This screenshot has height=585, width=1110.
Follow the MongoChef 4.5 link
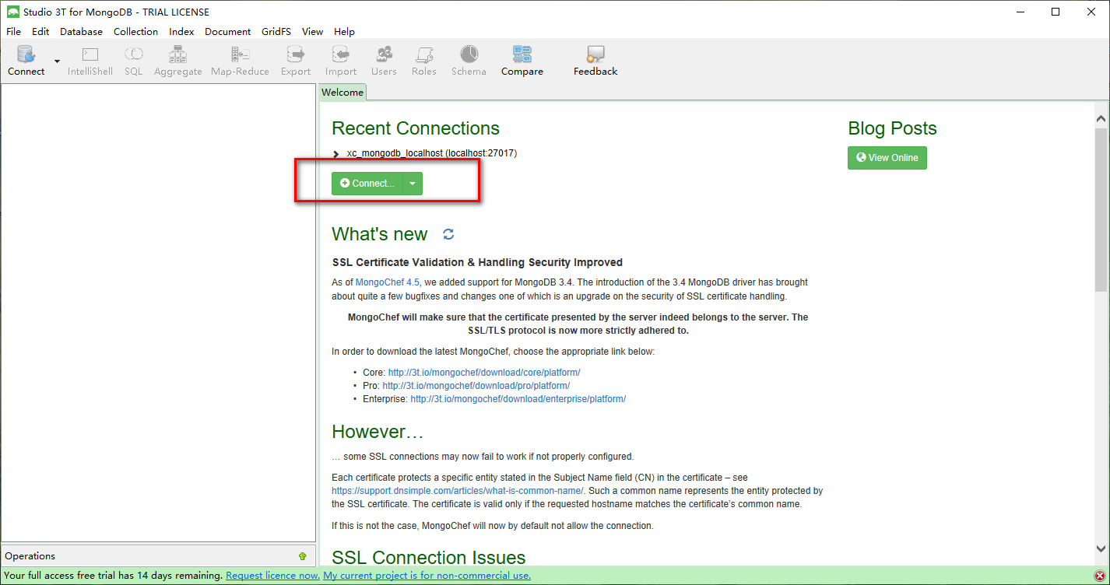[388, 282]
